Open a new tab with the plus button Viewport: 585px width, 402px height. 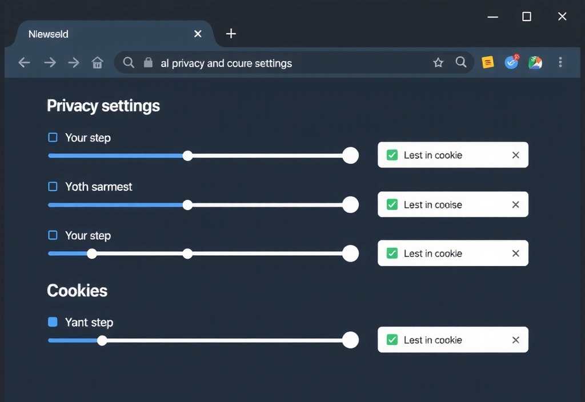(x=231, y=34)
